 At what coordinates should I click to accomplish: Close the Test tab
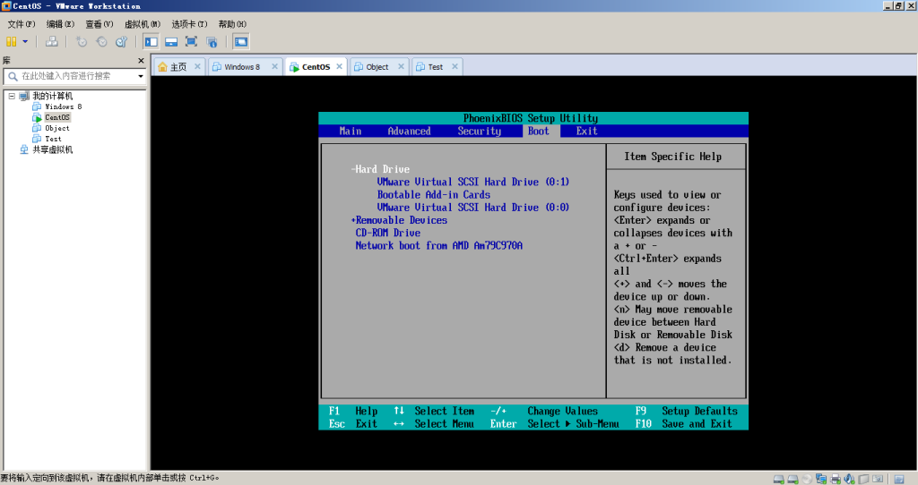(455, 66)
